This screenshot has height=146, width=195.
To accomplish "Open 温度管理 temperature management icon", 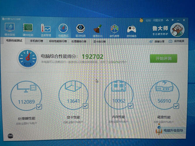I will pyautogui.click(x=46, y=28).
